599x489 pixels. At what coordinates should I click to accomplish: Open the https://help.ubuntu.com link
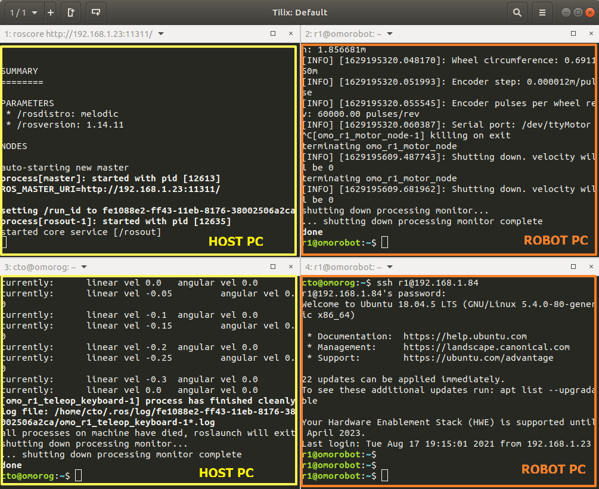pos(465,336)
